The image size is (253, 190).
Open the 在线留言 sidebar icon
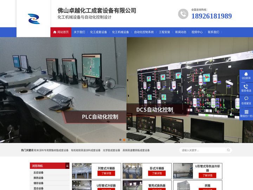pos(246,101)
